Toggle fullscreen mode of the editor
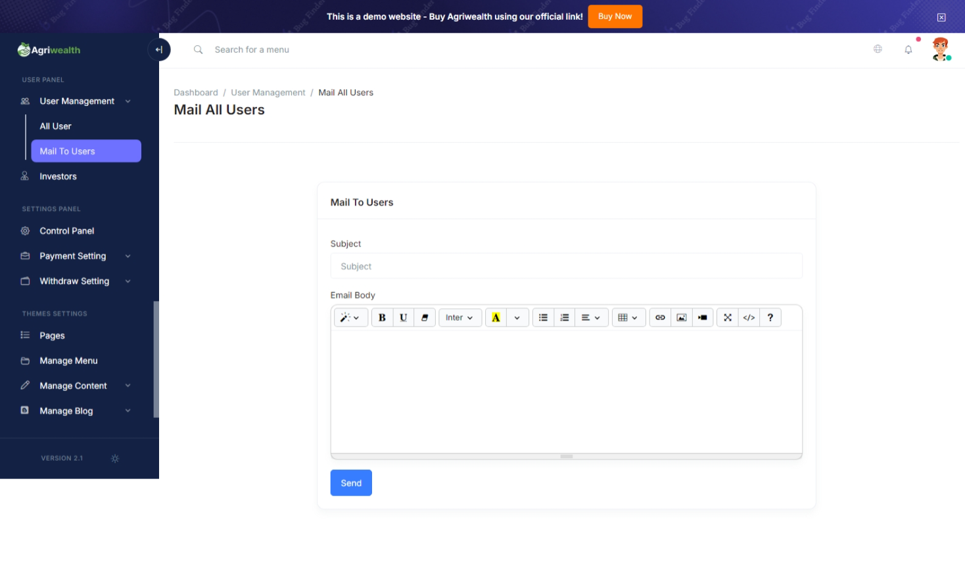Image resolution: width=965 pixels, height=577 pixels. [x=728, y=317]
